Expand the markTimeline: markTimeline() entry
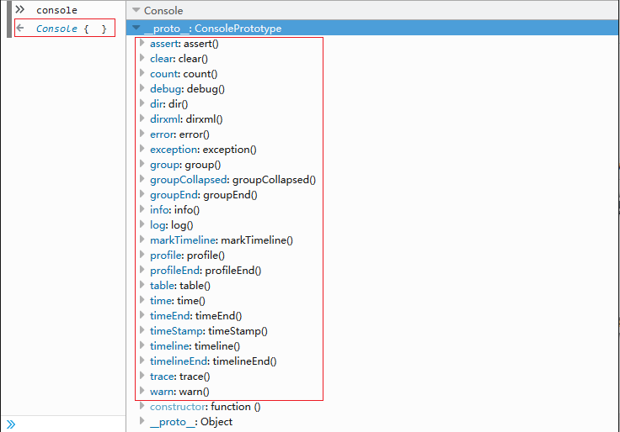Image resolution: width=620 pixels, height=432 pixels. coord(142,240)
